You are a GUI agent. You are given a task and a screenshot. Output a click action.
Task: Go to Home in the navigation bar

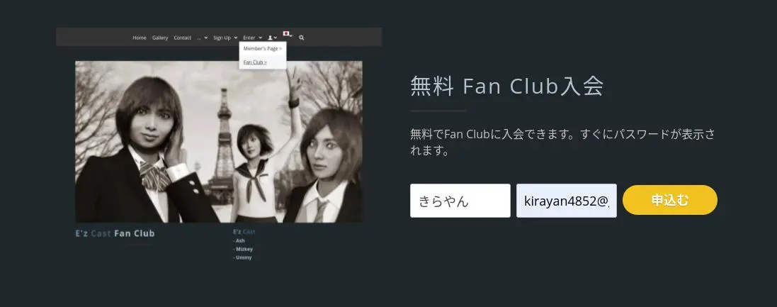tap(140, 38)
